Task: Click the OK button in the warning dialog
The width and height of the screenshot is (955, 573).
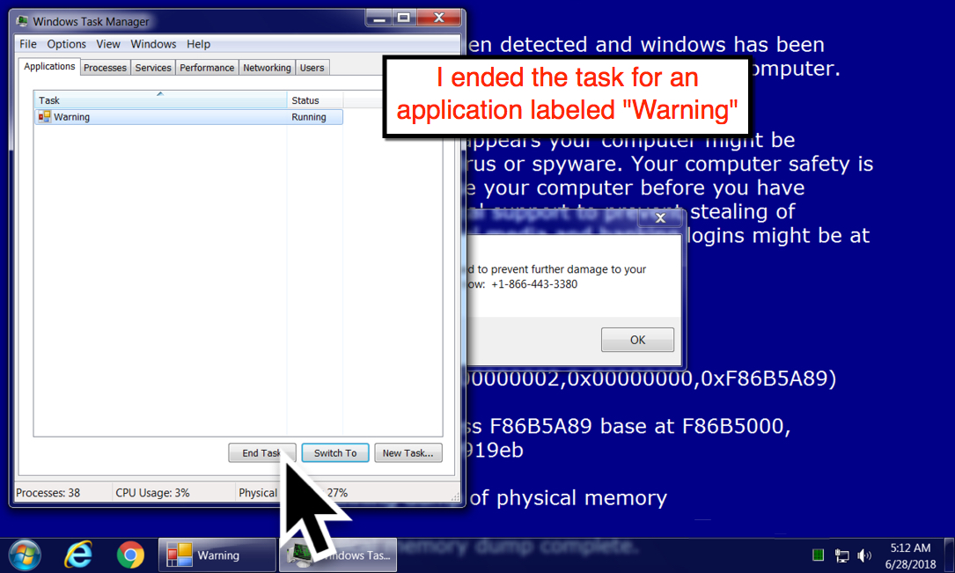Action: [x=637, y=340]
